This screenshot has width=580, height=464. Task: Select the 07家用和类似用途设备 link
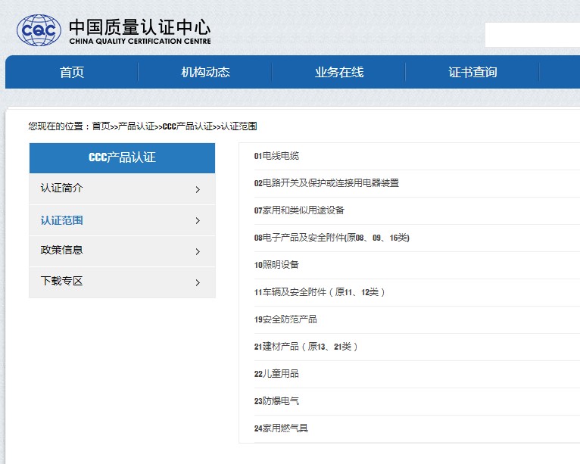tap(299, 210)
